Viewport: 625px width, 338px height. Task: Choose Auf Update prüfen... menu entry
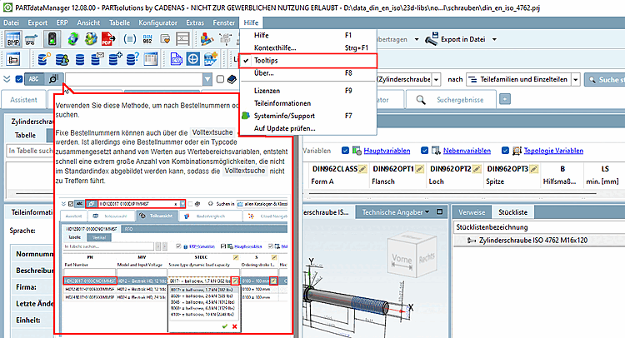coord(308,128)
